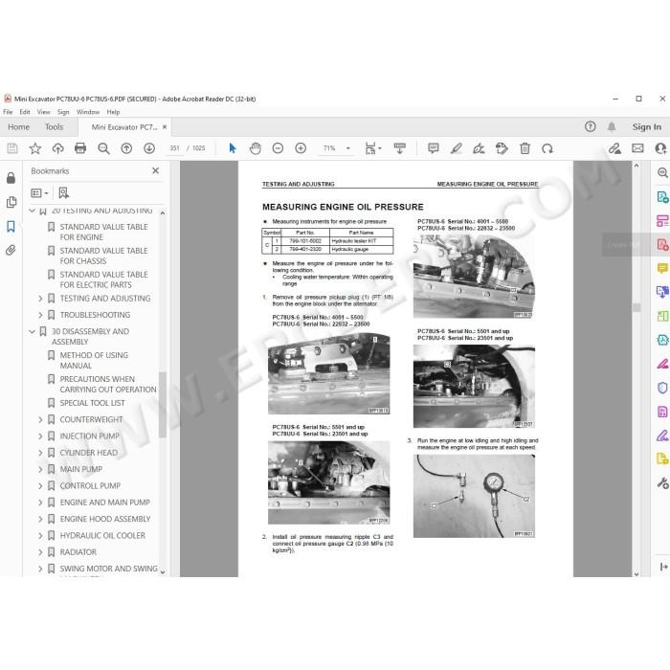Add a sticky note comment icon
Screen dimensions: 670x670
coord(434,148)
